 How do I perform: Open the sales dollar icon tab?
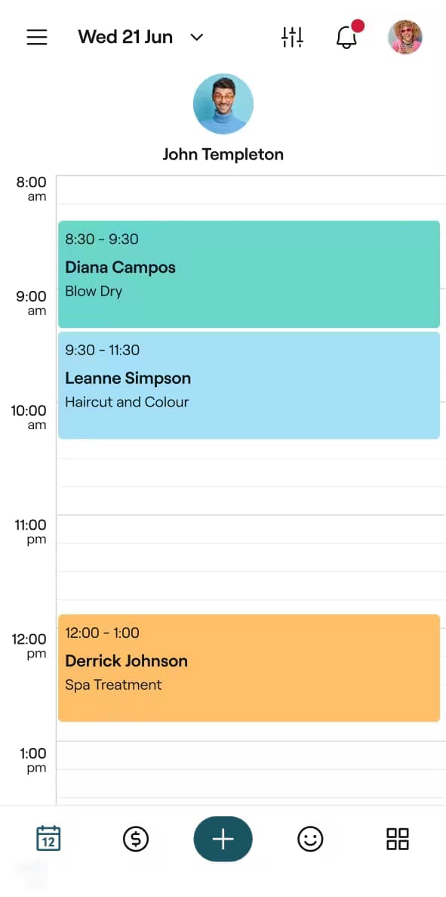point(136,840)
